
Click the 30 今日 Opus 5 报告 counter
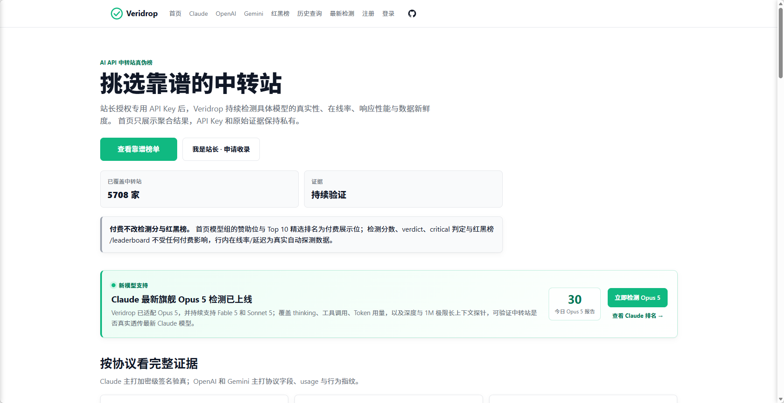click(x=575, y=304)
